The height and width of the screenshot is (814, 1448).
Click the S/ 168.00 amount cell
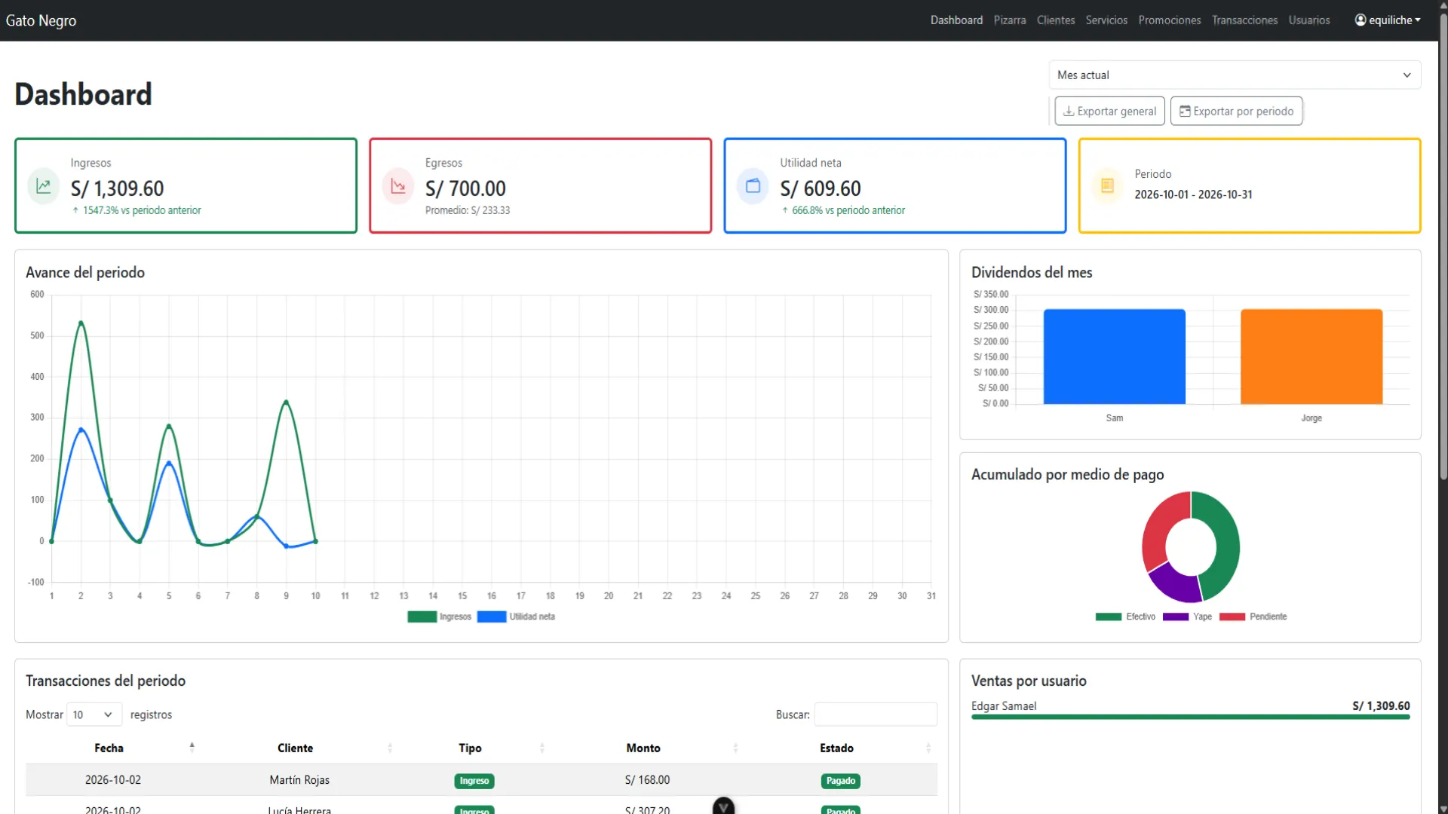(647, 780)
